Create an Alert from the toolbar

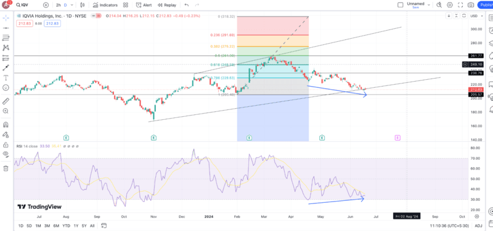point(144,5)
